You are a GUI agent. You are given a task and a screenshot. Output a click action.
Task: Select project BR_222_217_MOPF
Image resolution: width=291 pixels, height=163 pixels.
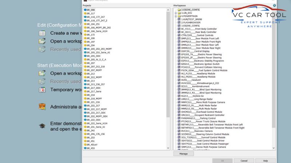point(96,109)
